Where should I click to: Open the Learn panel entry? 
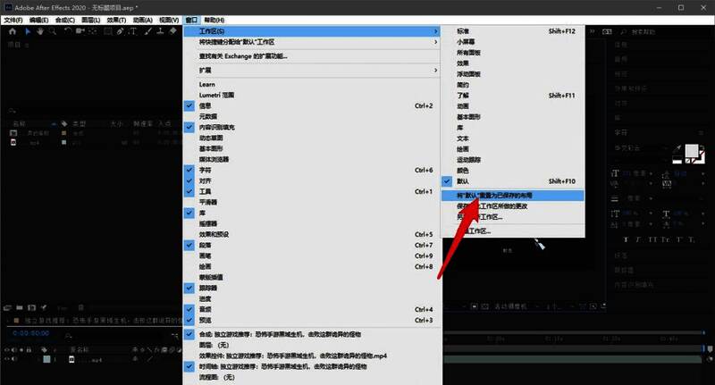tap(311, 84)
